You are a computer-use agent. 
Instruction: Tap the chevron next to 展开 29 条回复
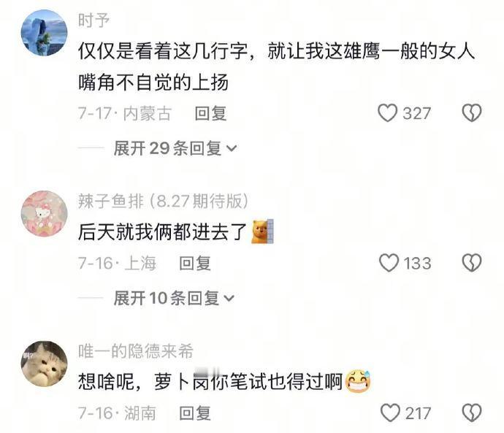[232, 149]
